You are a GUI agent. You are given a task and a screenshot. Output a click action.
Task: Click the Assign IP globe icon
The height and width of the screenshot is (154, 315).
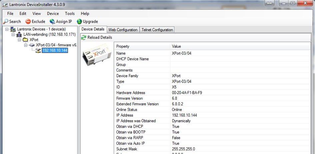coord(52,22)
